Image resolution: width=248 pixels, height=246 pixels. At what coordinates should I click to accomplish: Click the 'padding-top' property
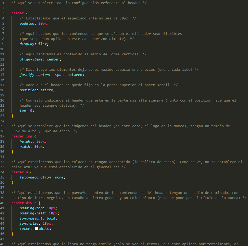(31, 208)
